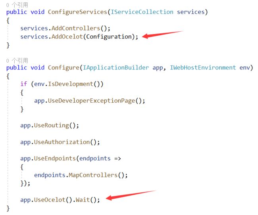Click the IApplicationBuilder parameter type
This screenshot has width=258, height=215.
click(x=116, y=68)
